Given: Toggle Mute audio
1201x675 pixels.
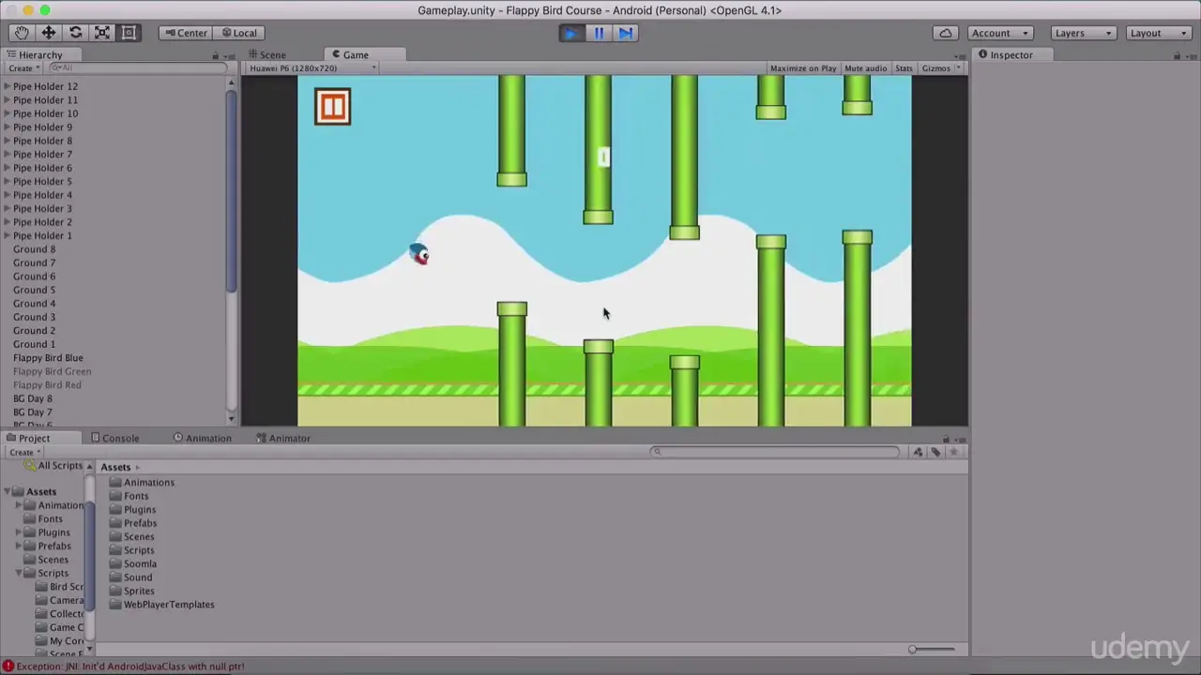Looking at the screenshot, I should click(x=865, y=68).
